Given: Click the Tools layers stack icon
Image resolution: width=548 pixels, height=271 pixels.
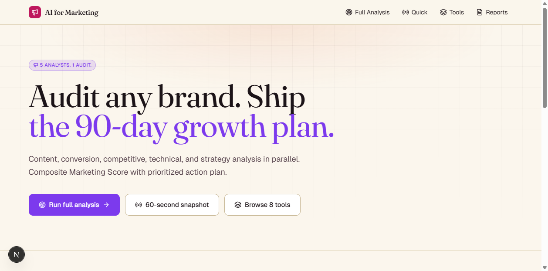Looking at the screenshot, I should [x=443, y=12].
